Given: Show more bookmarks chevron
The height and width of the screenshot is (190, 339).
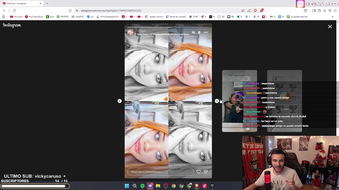Looking at the screenshot, I should [332, 17].
